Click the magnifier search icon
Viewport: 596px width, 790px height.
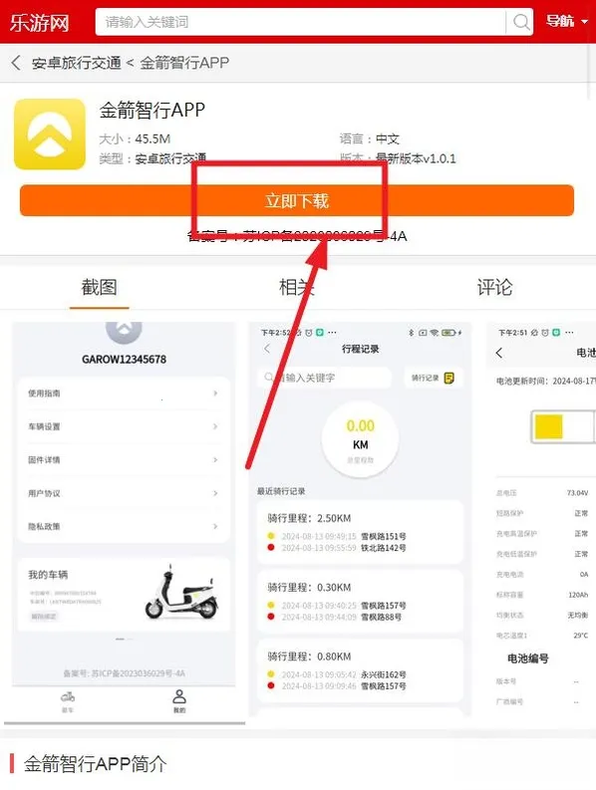(521, 22)
